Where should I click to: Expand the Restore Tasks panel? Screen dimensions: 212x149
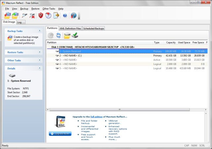coord(40,52)
